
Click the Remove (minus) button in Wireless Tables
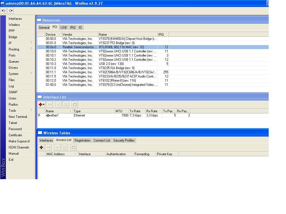pyautogui.click(x=49, y=147)
